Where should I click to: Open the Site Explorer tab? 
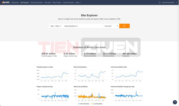click(25, 3)
